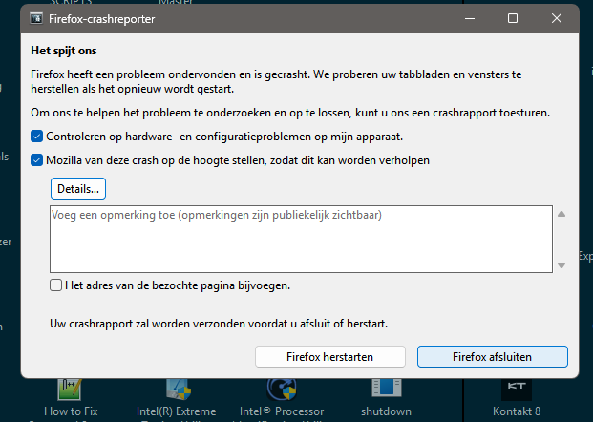Click the 'Kontakt 8' desktop label
Screen dimensions: 593x422
(517, 411)
